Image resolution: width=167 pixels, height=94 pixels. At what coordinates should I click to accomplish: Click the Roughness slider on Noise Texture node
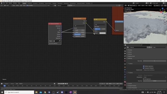pos(80,34)
